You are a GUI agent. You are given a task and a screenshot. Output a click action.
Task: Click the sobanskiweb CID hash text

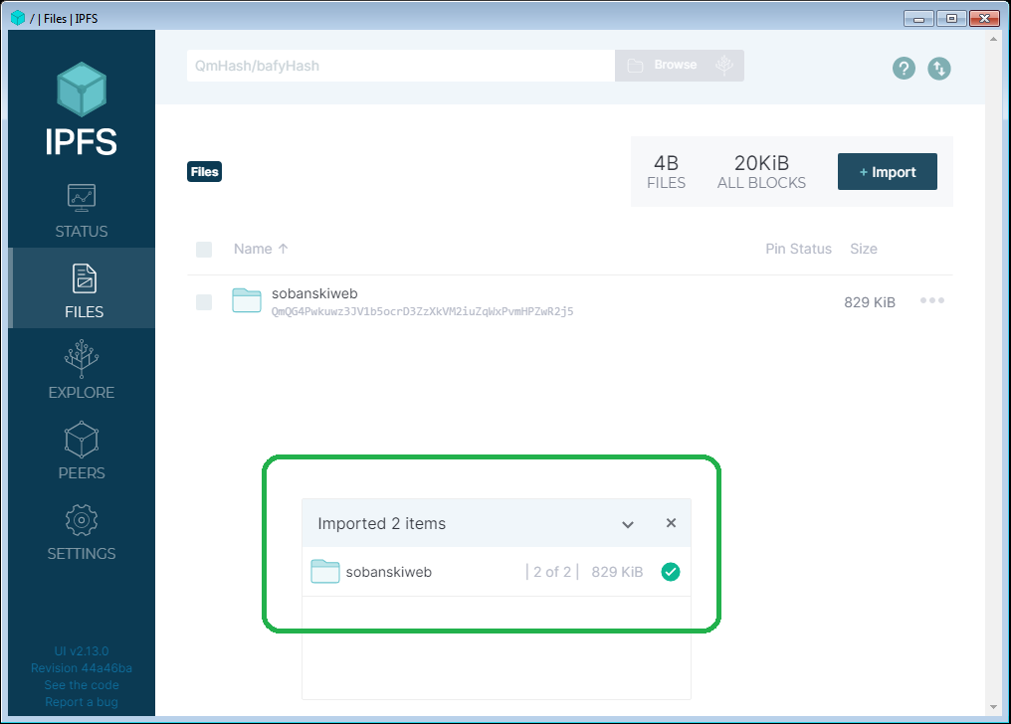click(x=422, y=311)
